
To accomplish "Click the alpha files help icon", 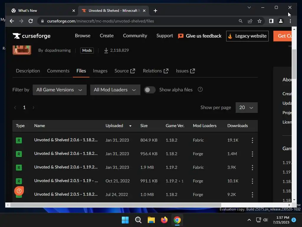I will point(200,89).
